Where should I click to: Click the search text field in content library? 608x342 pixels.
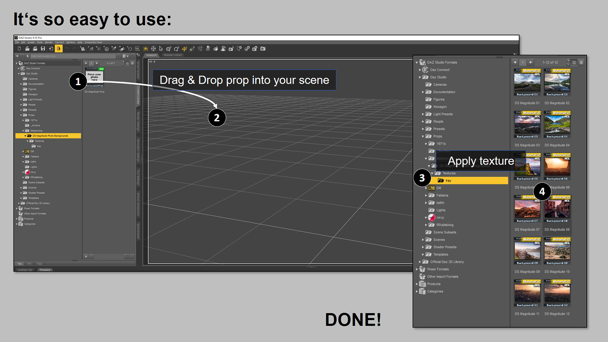pos(74,56)
